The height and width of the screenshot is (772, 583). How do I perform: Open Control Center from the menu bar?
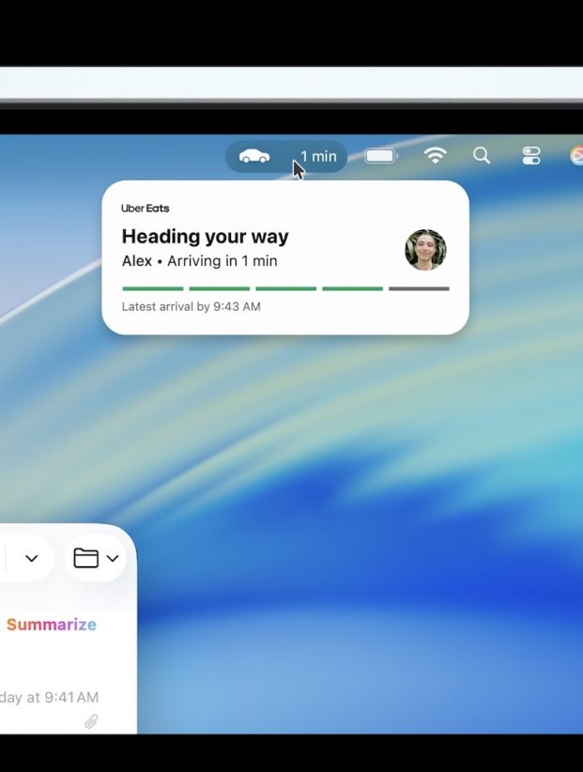[531, 156]
